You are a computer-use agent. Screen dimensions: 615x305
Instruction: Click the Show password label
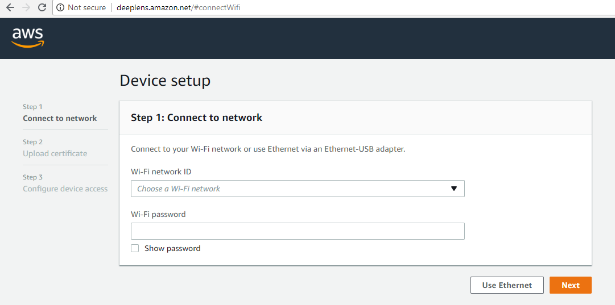click(x=172, y=248)
